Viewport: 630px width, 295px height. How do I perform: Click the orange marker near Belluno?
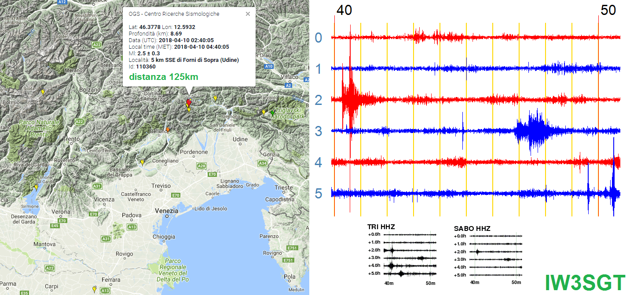click(x=168, y=130)
